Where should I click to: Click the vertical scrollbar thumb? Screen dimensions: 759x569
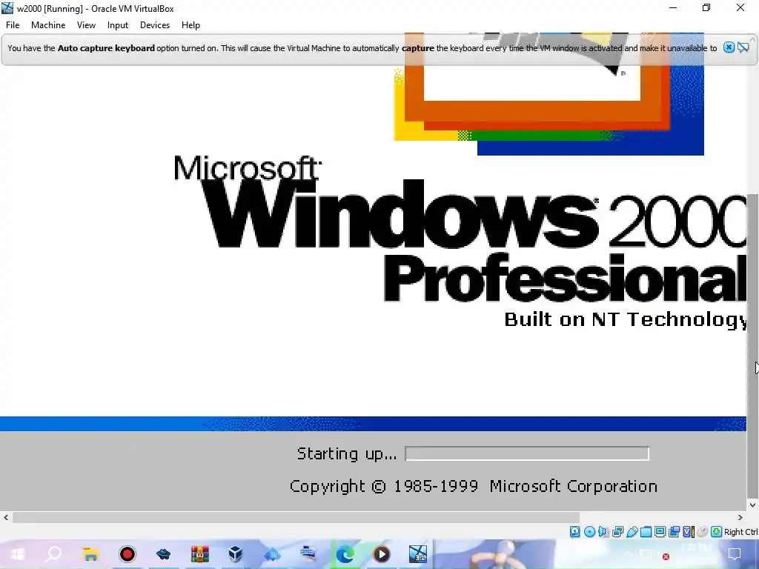[x=752, y=345]
